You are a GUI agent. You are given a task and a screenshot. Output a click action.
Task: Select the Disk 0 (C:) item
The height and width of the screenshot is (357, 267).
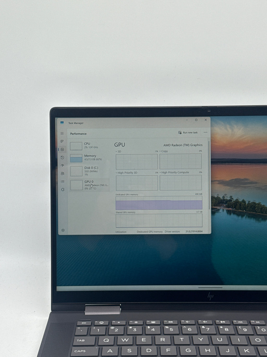coord(89,171)
